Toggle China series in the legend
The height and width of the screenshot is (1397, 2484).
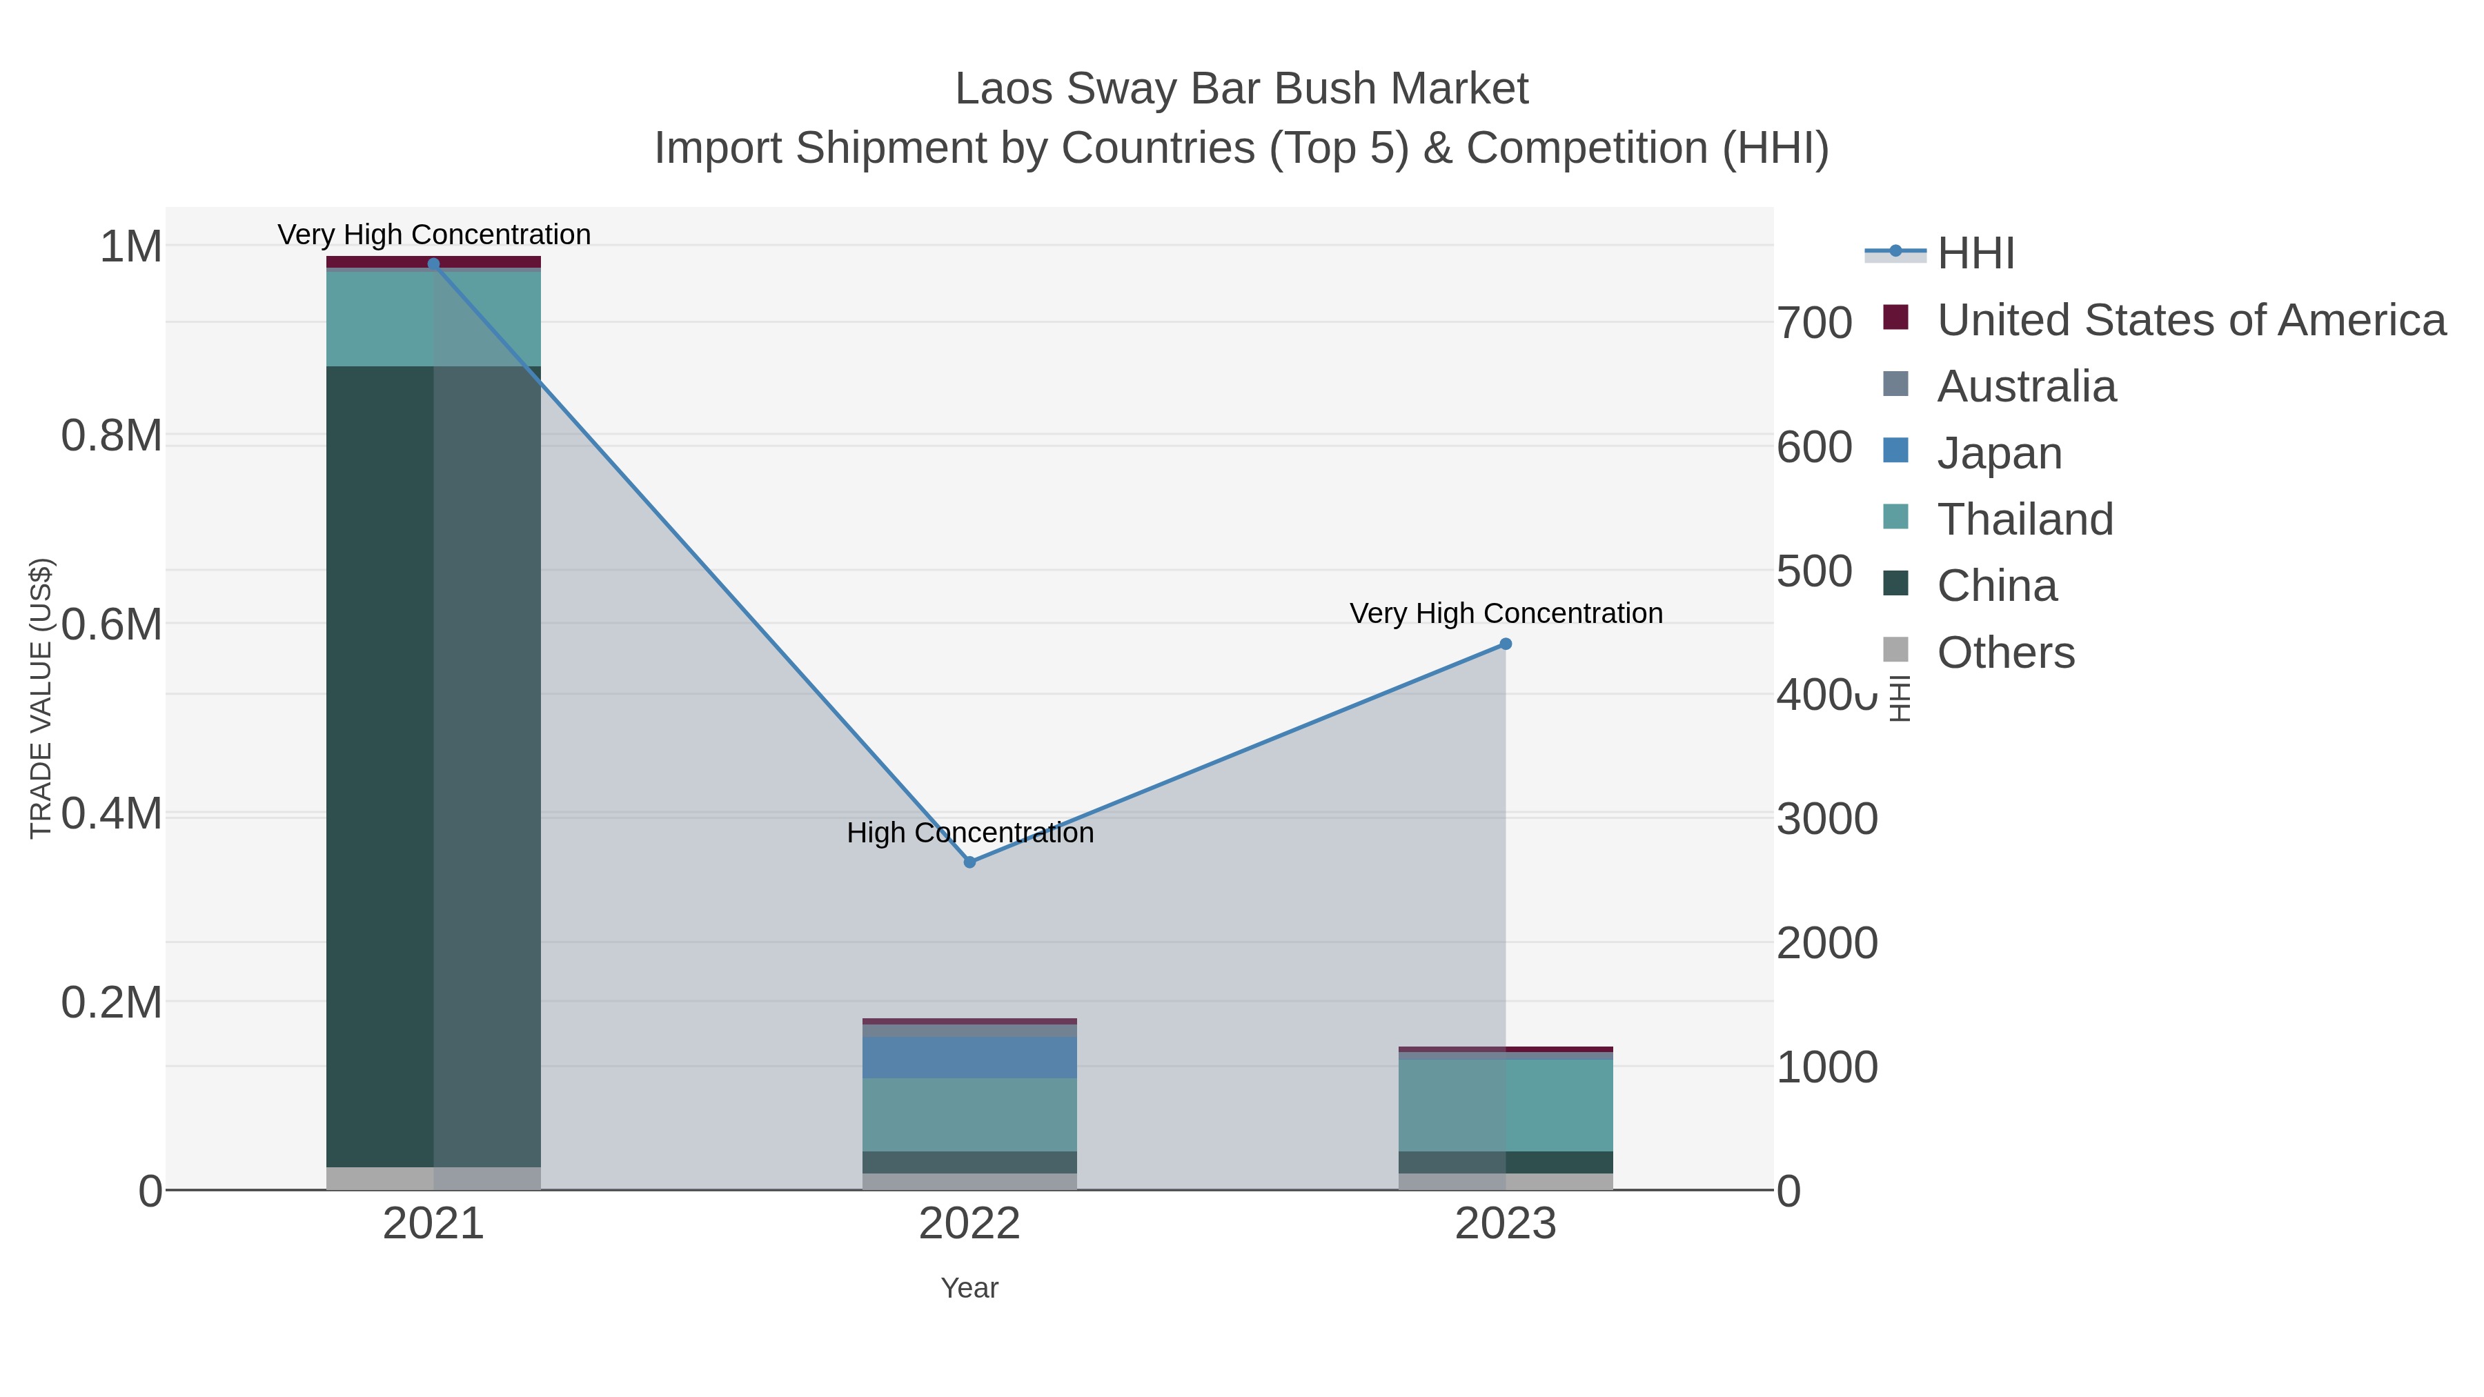pyautogui.click(x=1970, y=585)
